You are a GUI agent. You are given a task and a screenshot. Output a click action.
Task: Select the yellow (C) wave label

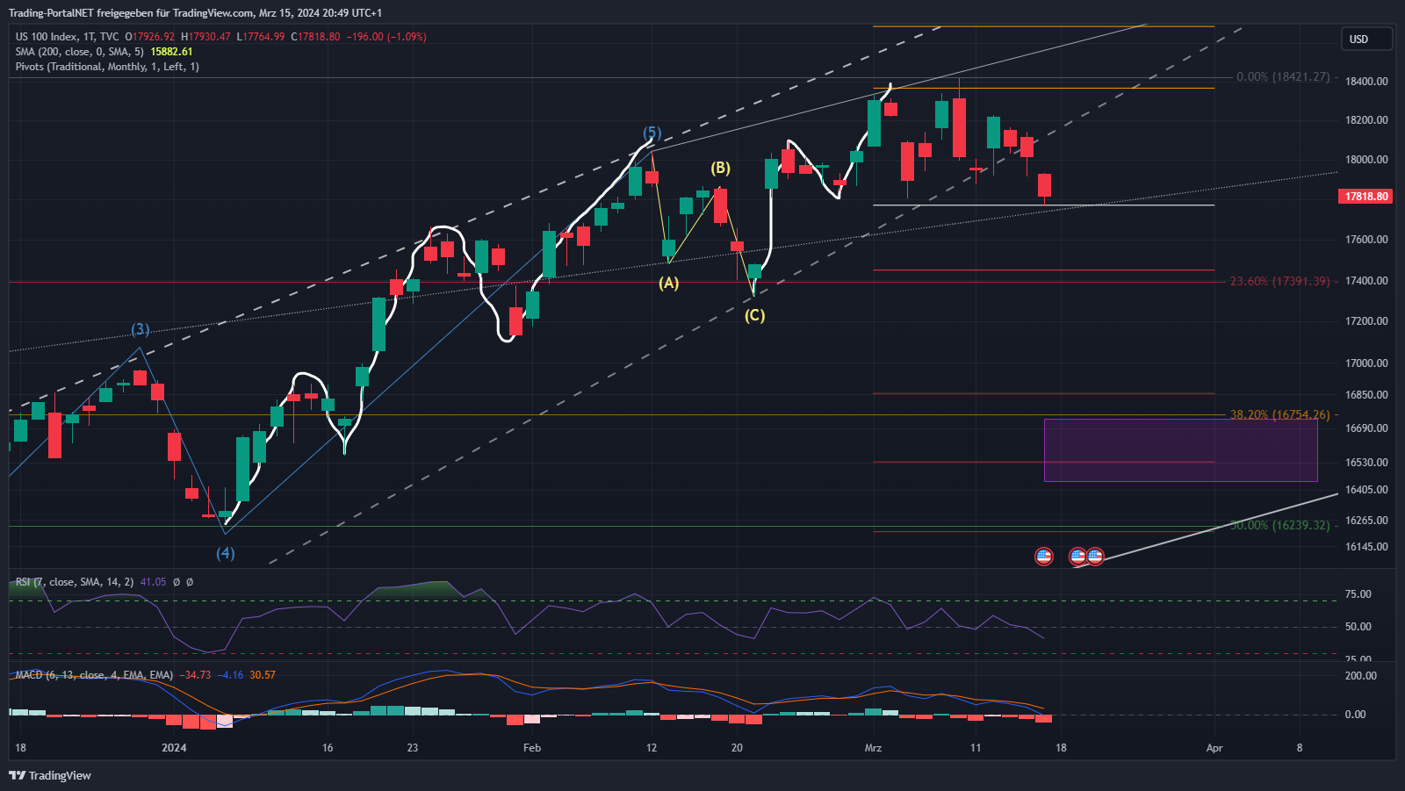(x=754, y=315)
